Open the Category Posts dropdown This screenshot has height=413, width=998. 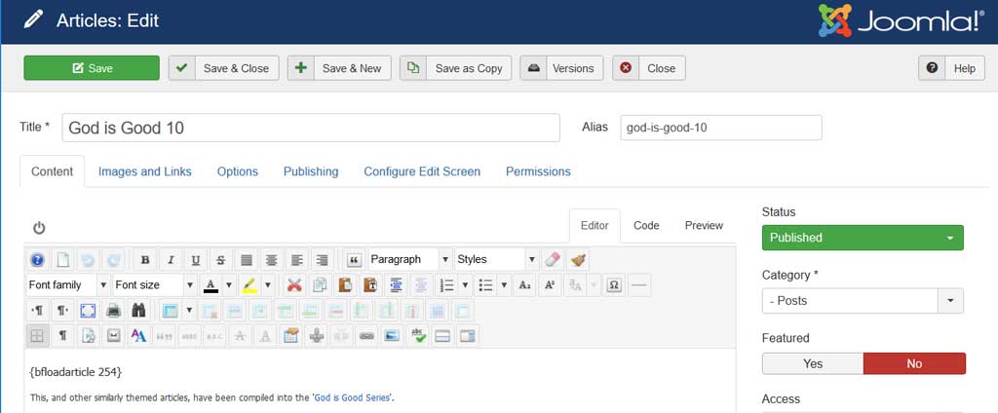[x=863, y=301]
